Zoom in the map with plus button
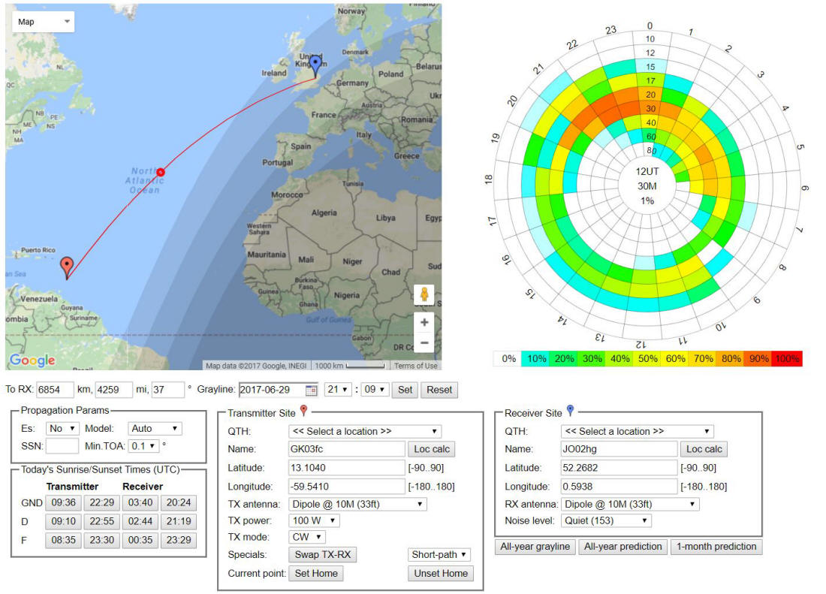 pyautogui.click(x=424, y=322)
